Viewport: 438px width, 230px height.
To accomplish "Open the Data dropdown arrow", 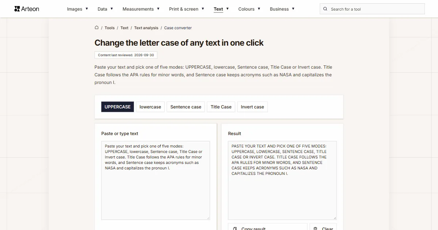I will 112,9.
